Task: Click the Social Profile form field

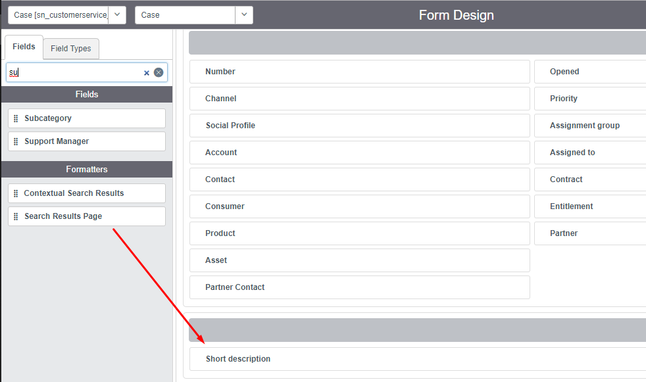Action: point(359,126)
